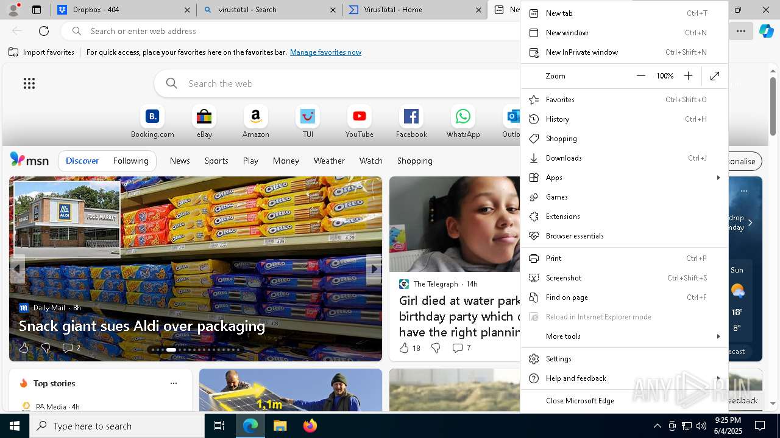Open Snack giant sues Aldi headline
The width and height of the screenshot is (780, 438).
coord(142,326)
